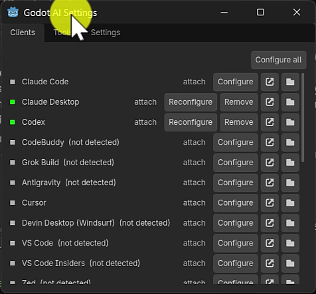Click the Antigravity (not detected) label
Viewport: 316px width, 294px height.
(69, 183)
